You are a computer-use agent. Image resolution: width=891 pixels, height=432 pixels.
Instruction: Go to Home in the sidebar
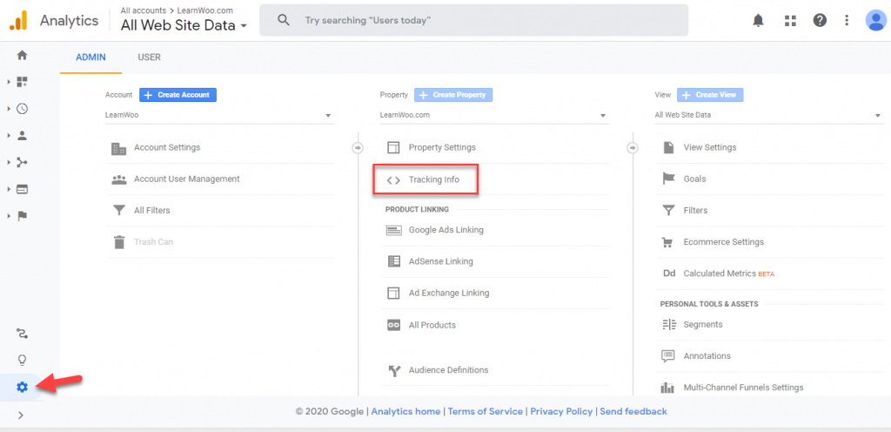[22, 55]
